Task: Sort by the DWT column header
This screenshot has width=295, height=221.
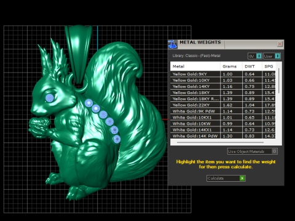Action: [252, 66]
